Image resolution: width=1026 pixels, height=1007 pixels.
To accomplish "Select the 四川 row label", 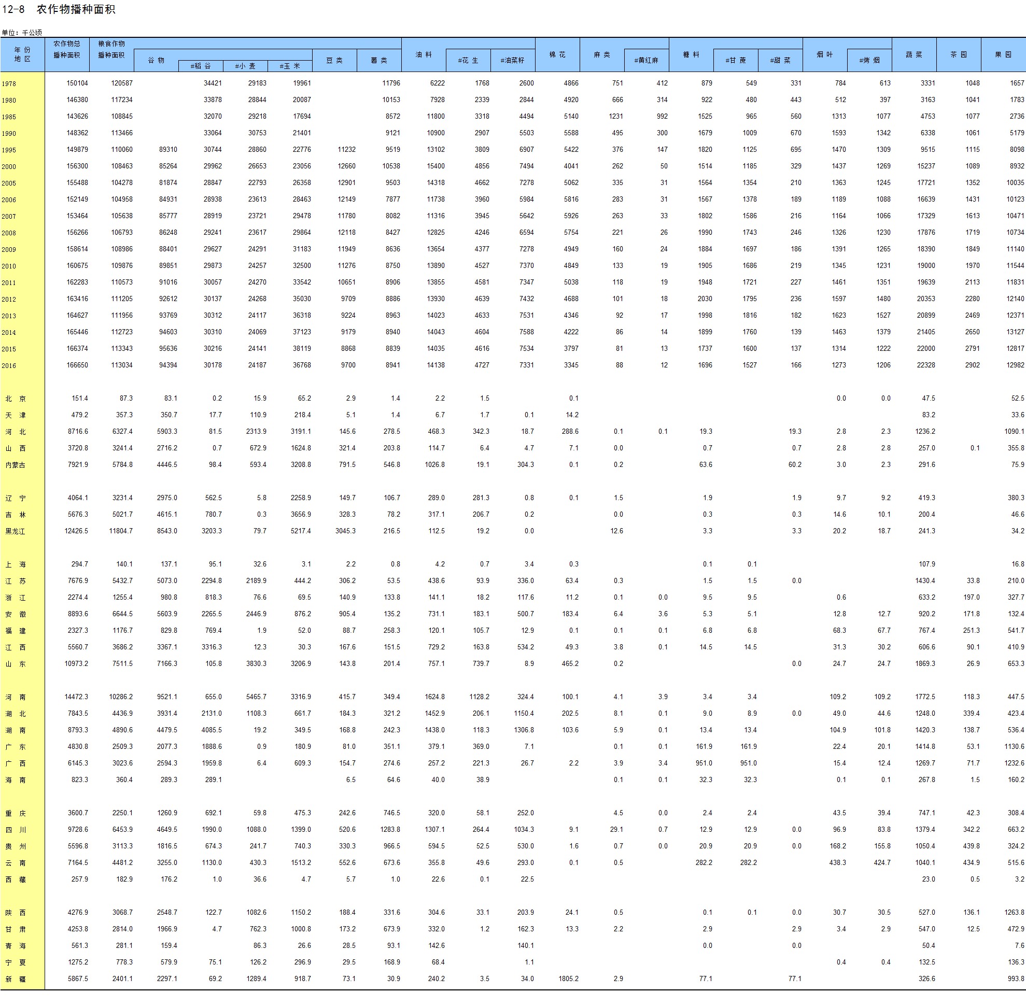I will tap(16, 830).
